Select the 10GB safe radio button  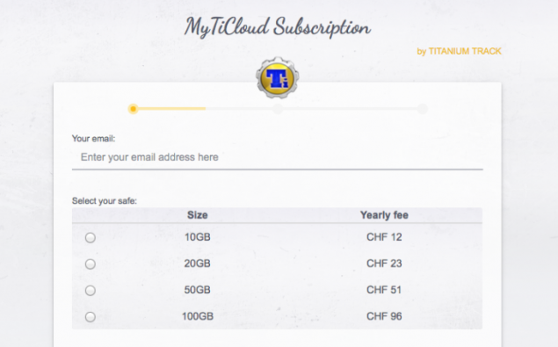point(91,238)
